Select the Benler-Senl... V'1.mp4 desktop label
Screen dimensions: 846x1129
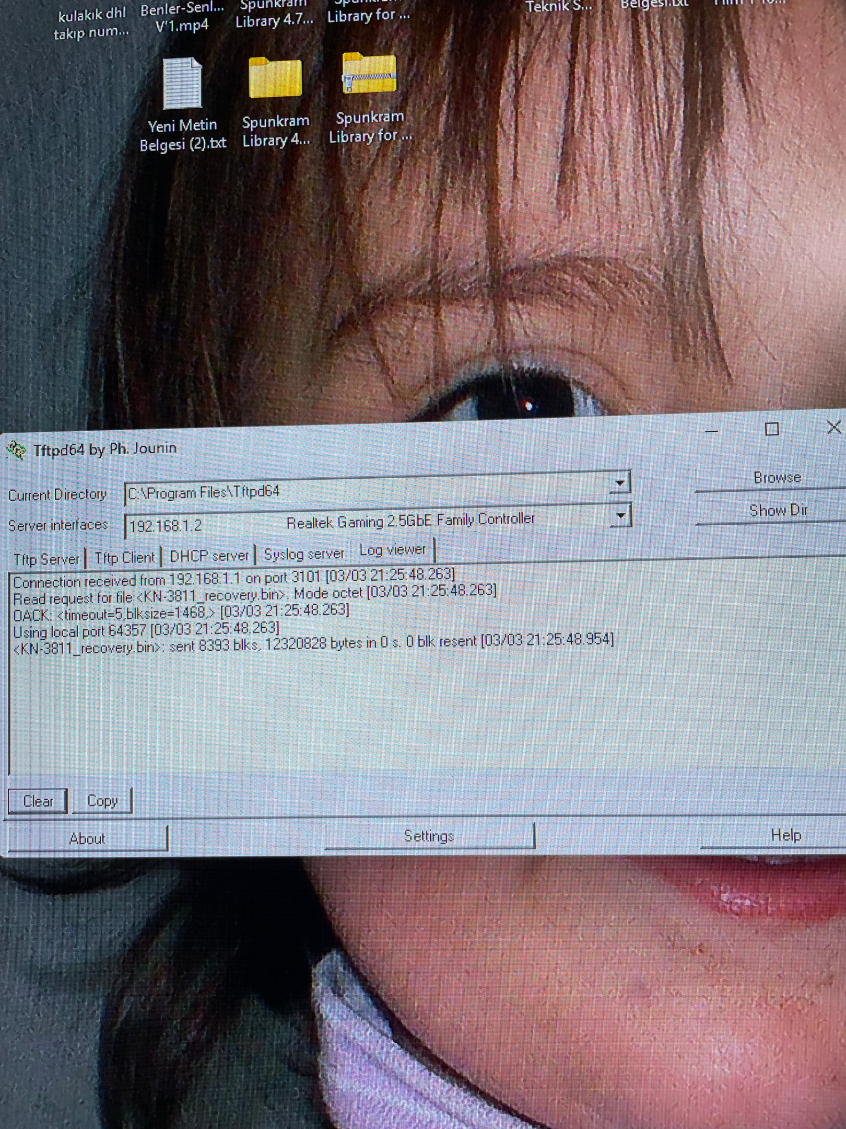click(182, 17)
